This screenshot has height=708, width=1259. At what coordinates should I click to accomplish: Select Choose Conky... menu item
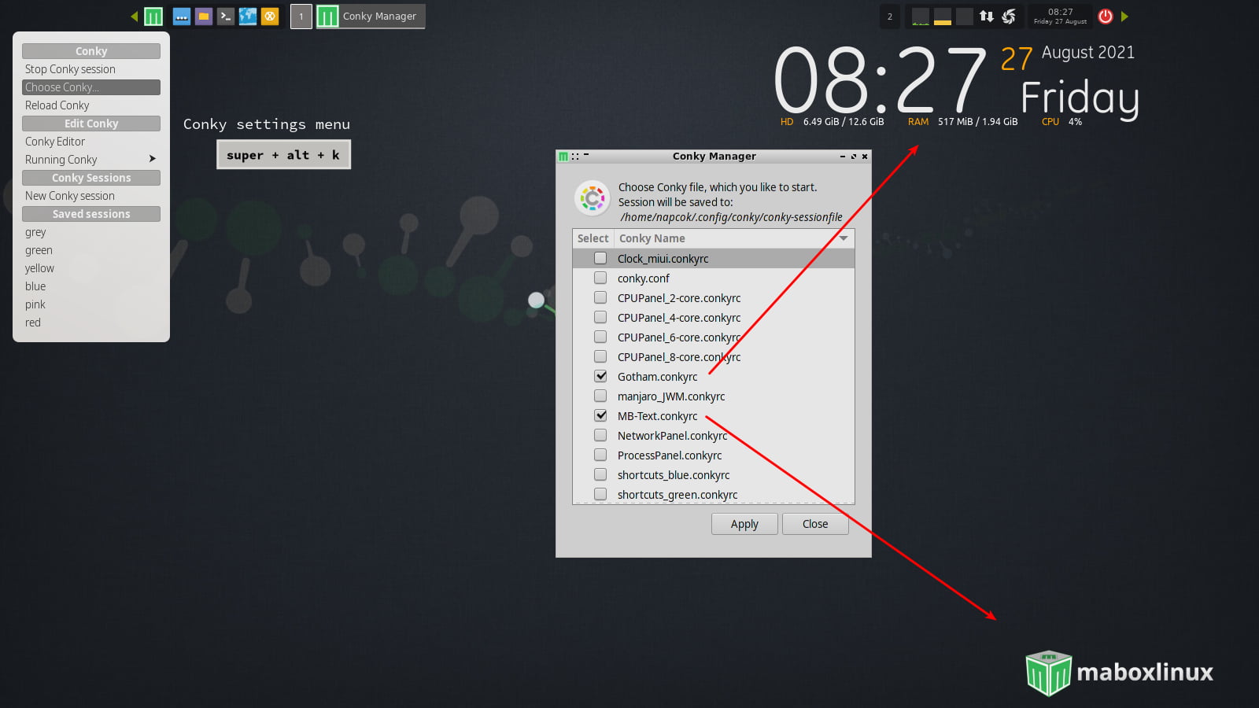[x=91, y=87]
